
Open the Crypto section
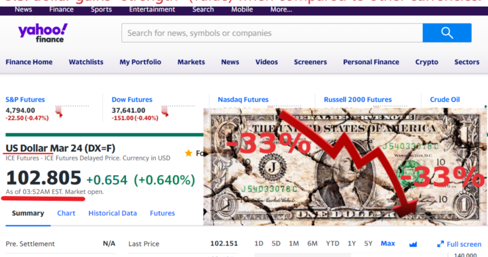(427, 62)
